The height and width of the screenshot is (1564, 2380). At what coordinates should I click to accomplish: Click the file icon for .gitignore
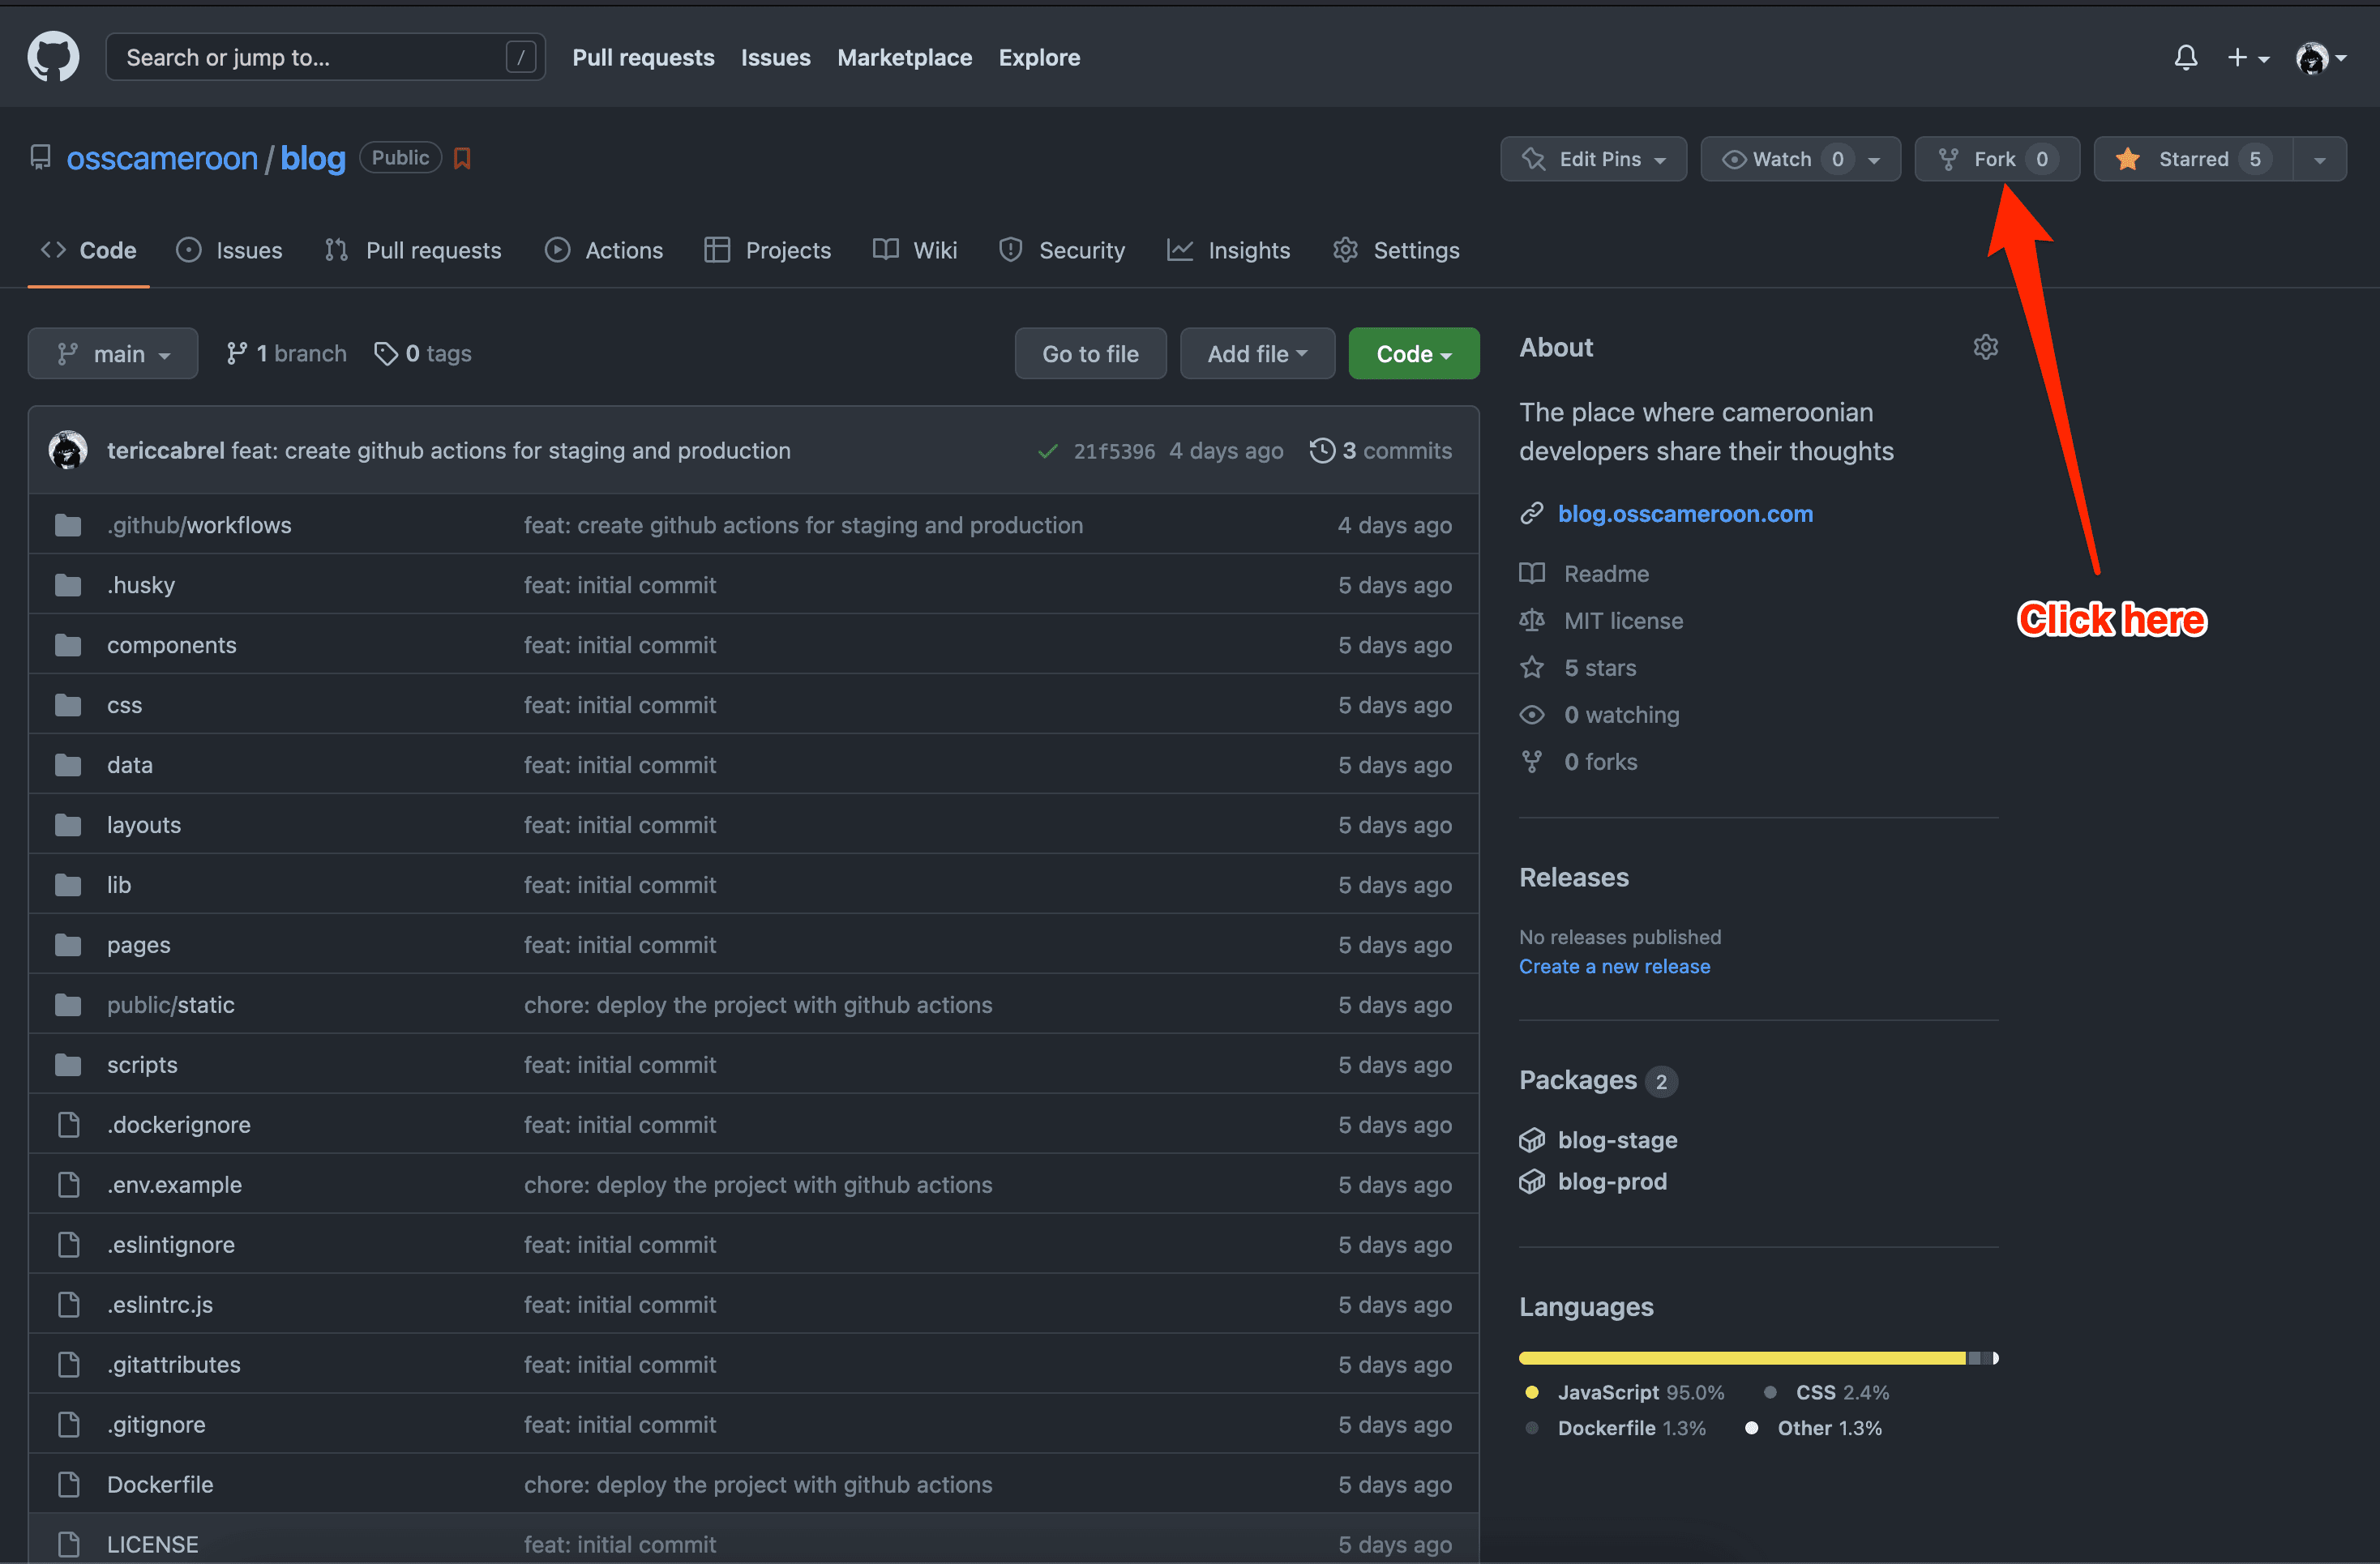68,1424
